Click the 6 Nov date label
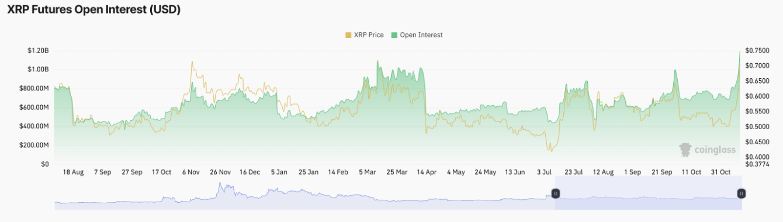783x222 pixels. pyautogui.click(x=191, y=172)
